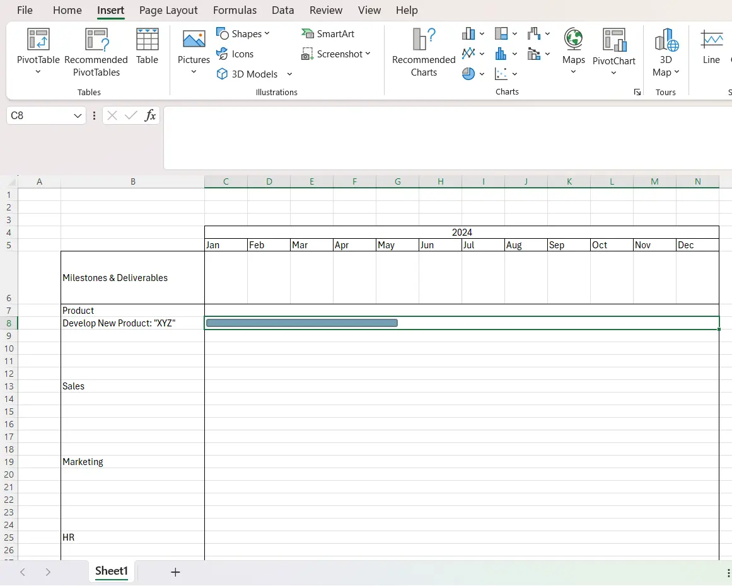Screen dimensions: 732x586
Task: Expand the Pictures dropdown chevron
Action: point(194,72)
